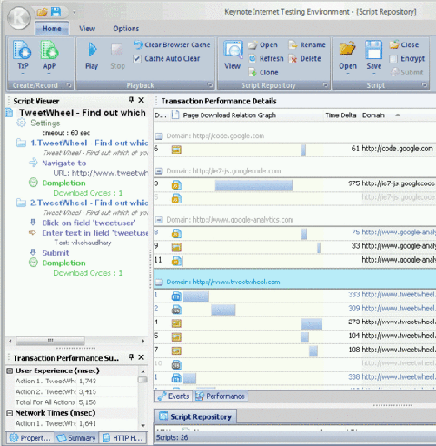Switch to the View ribbon tab
The image size is (436, 446).
[87, 28]
